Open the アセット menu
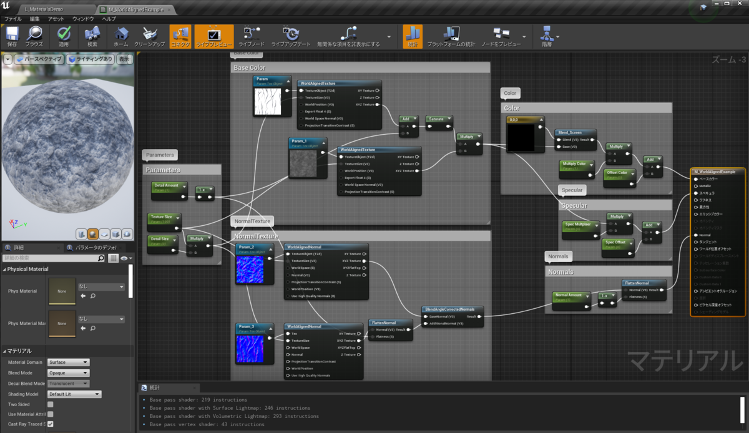This screenshot has width=749, height=433. pos(56,19)
